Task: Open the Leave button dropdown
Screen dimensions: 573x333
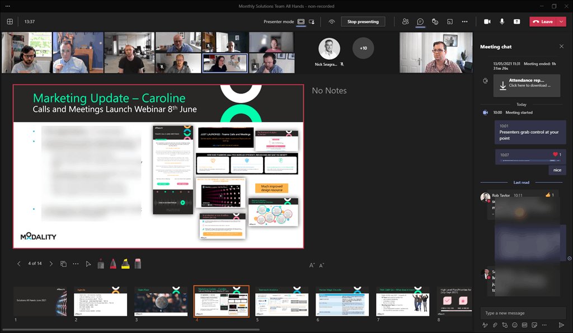Action: click(561, 21)
